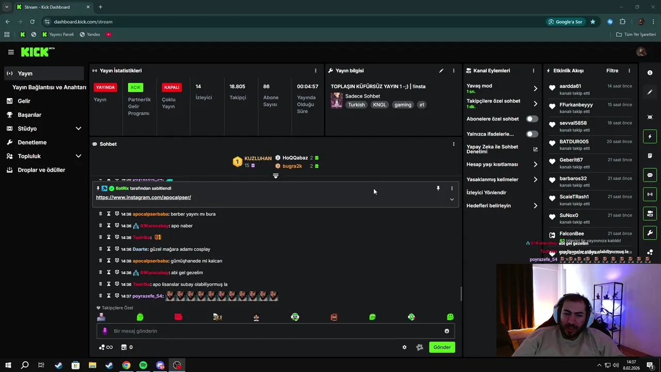
Task: Toggle the wrench channel actions panel icon
Action: [650, 233]
